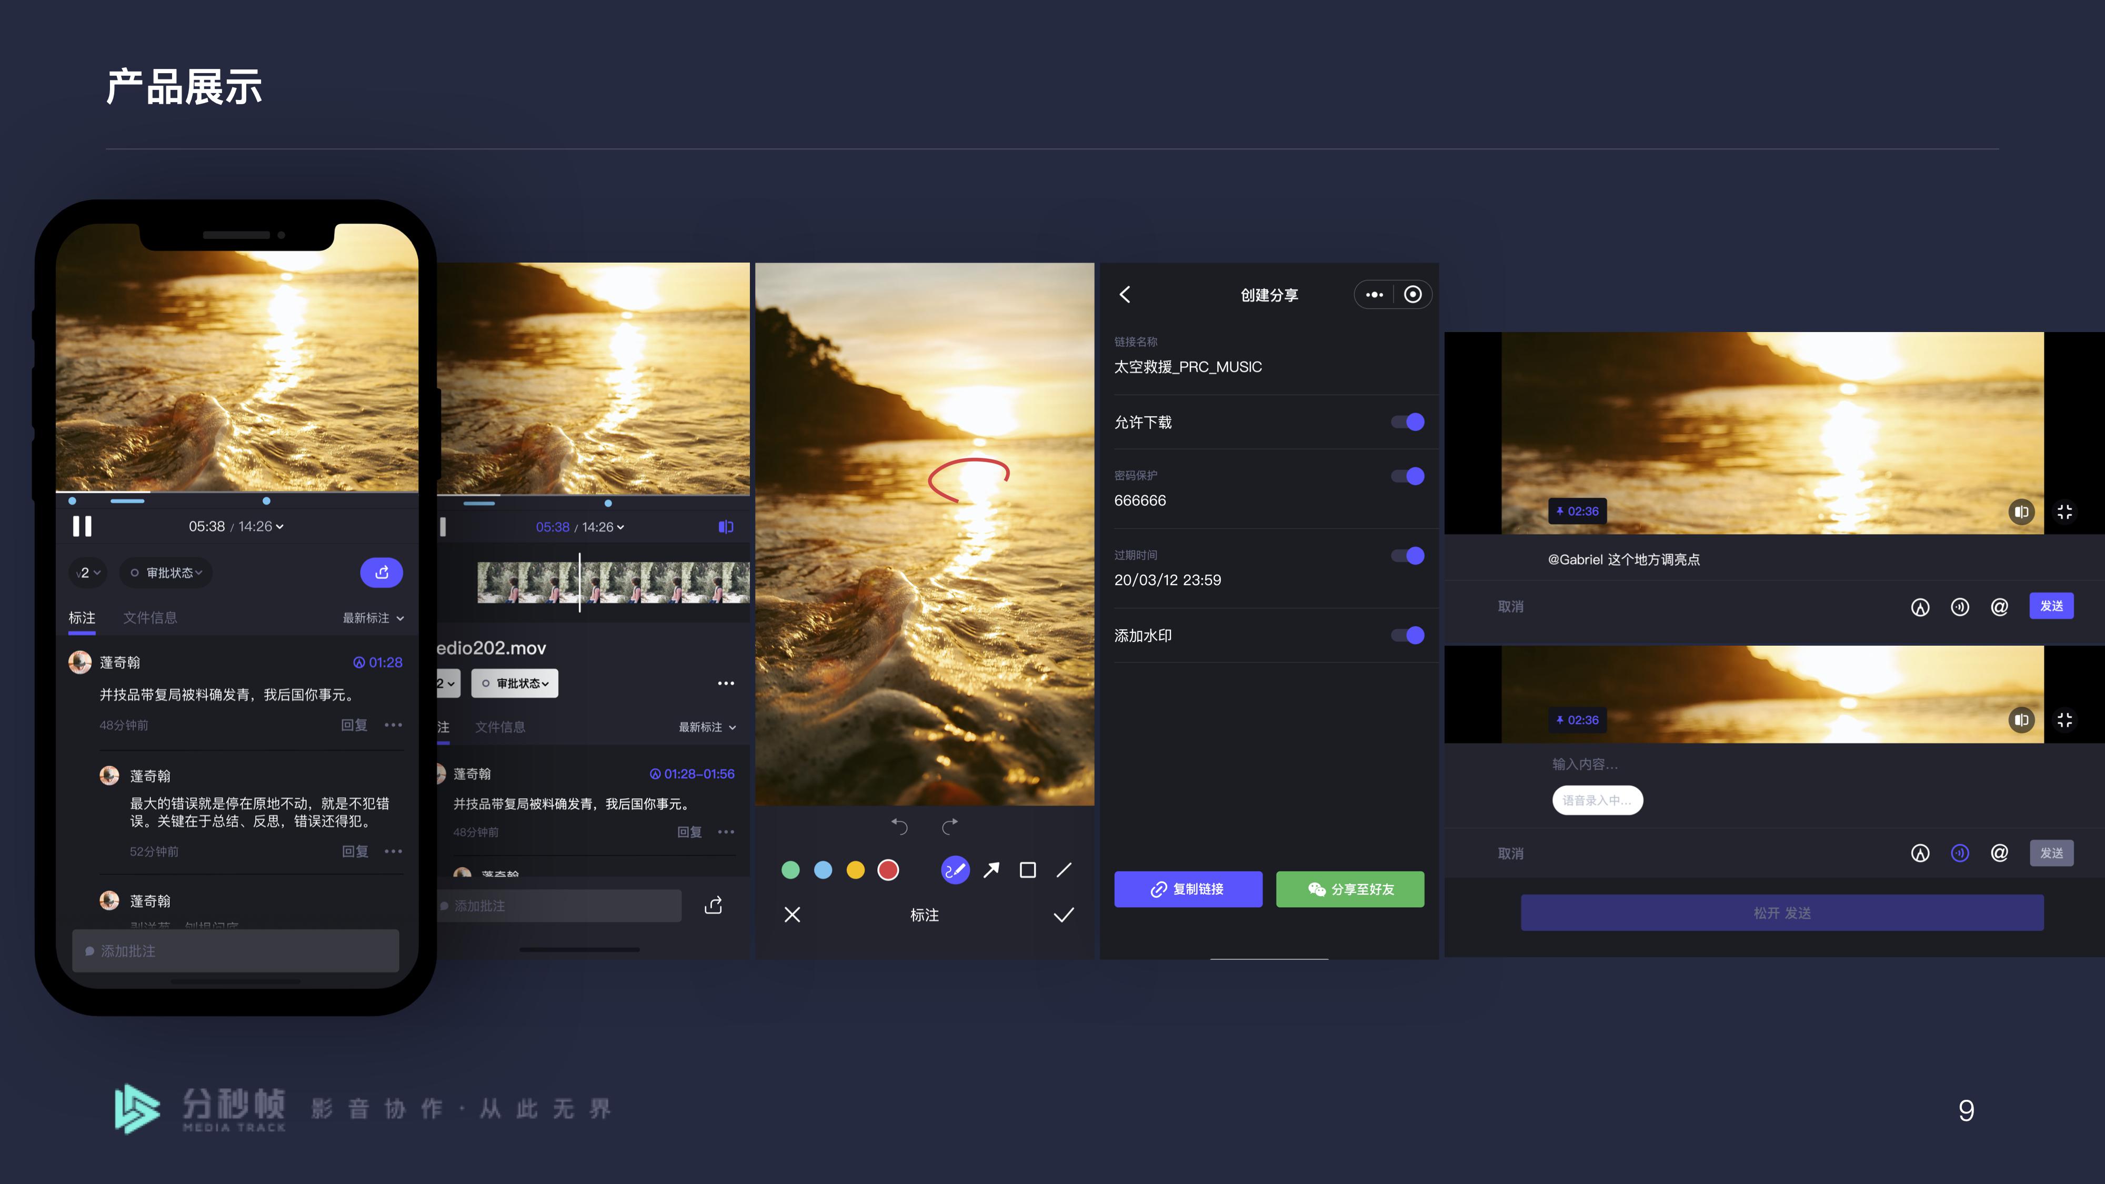Confirm annotation with the checkmark
Viewport: 2105px width, 1184px height.
pos(1063,915)
